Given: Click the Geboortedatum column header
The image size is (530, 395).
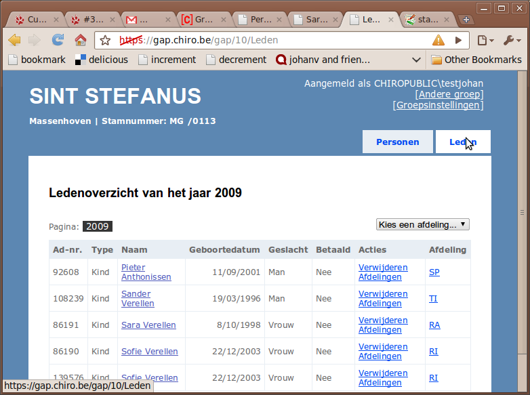Looking at the screenshot, I should click(x=224, y=250).
